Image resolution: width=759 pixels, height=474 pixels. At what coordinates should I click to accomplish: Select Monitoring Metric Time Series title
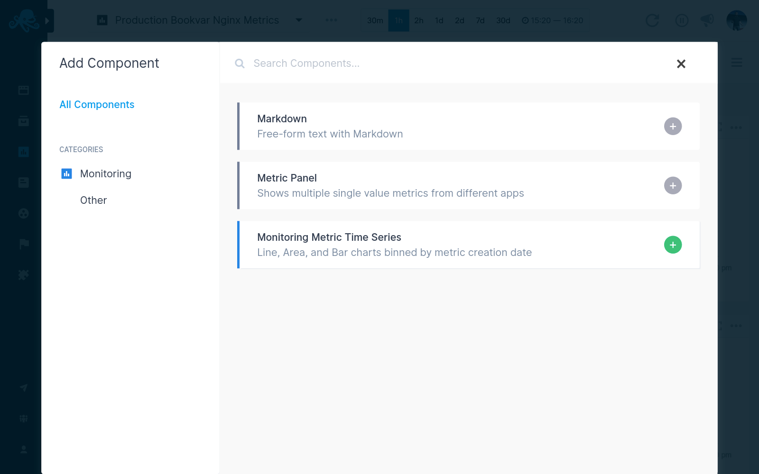pyautogui.click(x=329, y=237)
